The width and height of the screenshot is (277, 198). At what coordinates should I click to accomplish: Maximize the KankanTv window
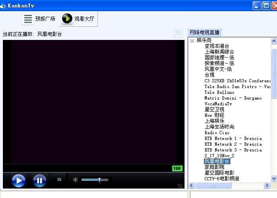[266, 6]
